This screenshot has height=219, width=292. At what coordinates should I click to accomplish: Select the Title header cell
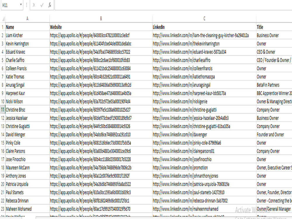pos(274,27)
